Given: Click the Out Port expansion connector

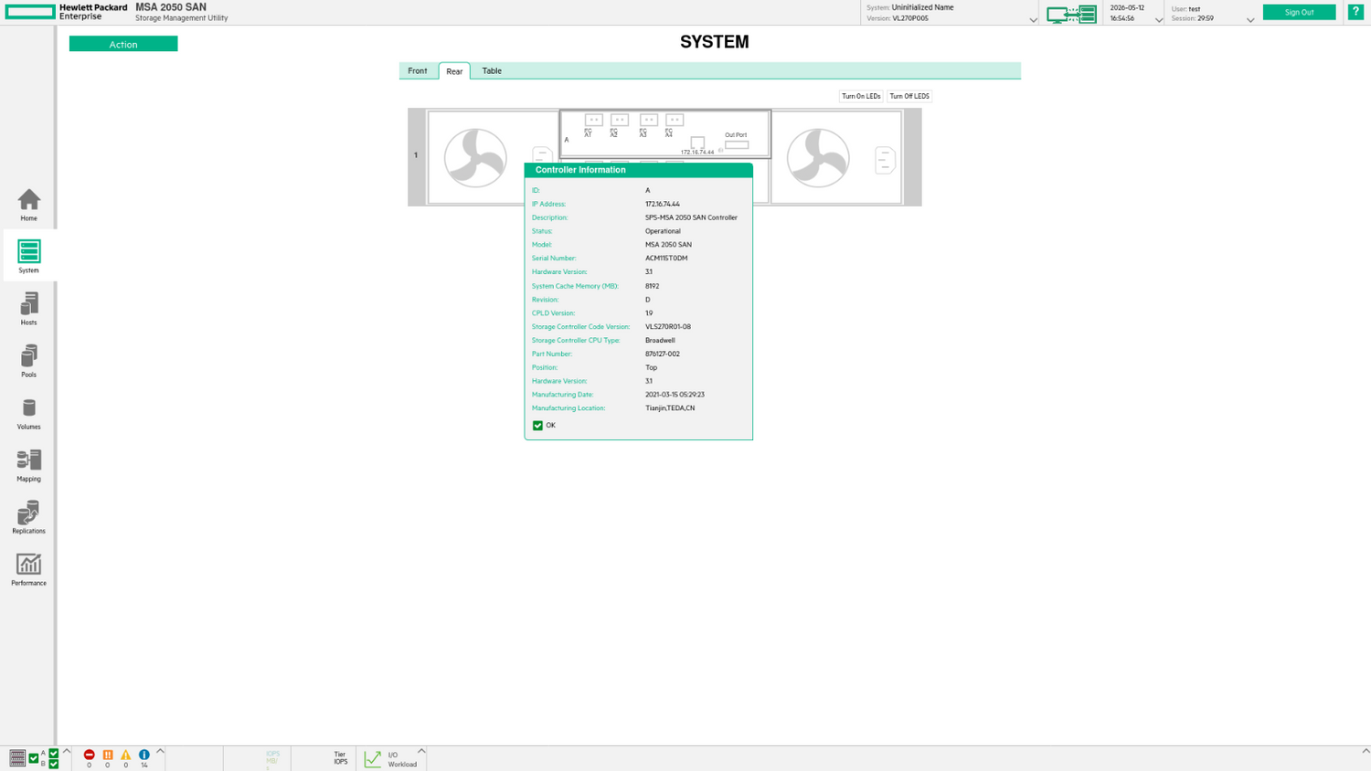Looking at the screenshot, I should 737,144.
